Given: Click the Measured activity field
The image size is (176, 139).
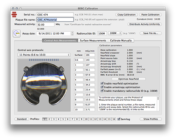Looking at the screenshot, I should (45, 24).
